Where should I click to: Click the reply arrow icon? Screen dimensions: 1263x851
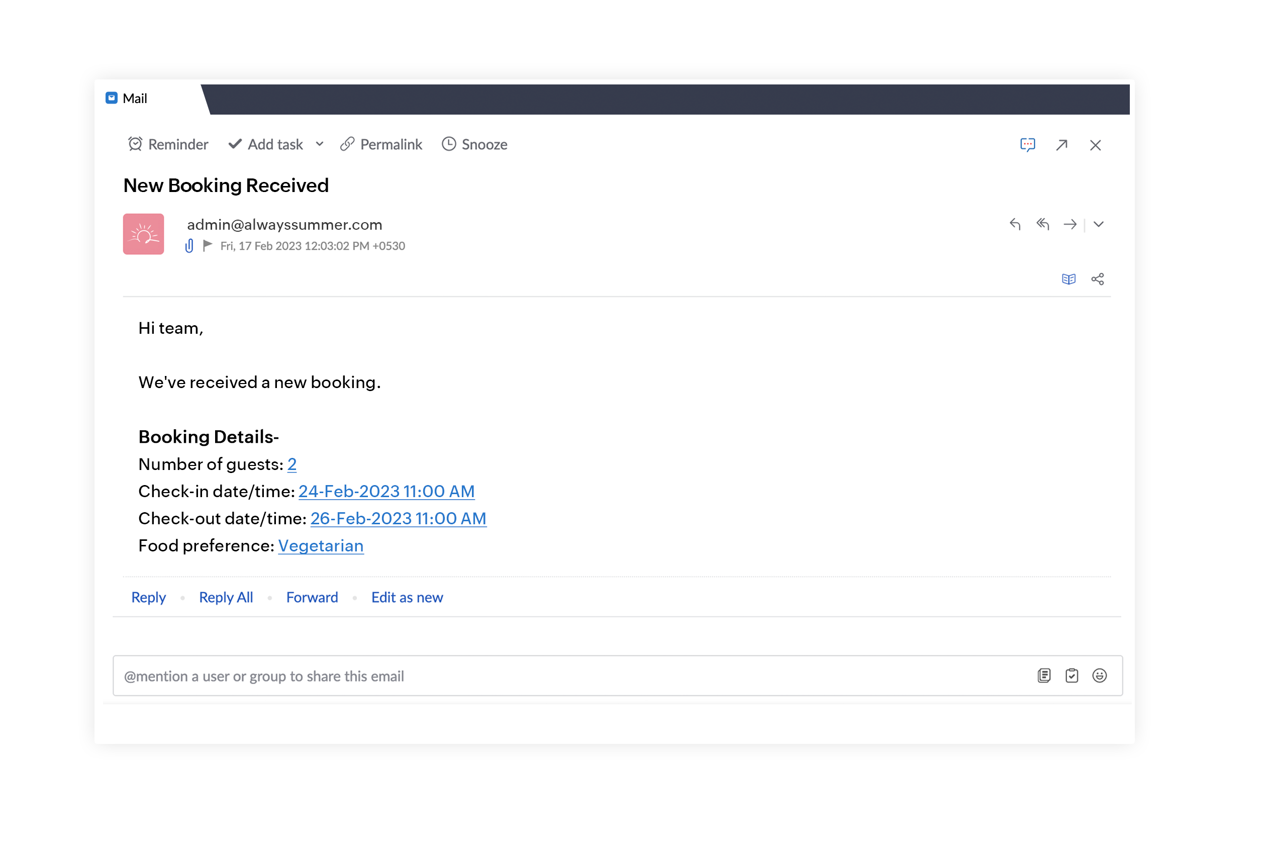1015,224
